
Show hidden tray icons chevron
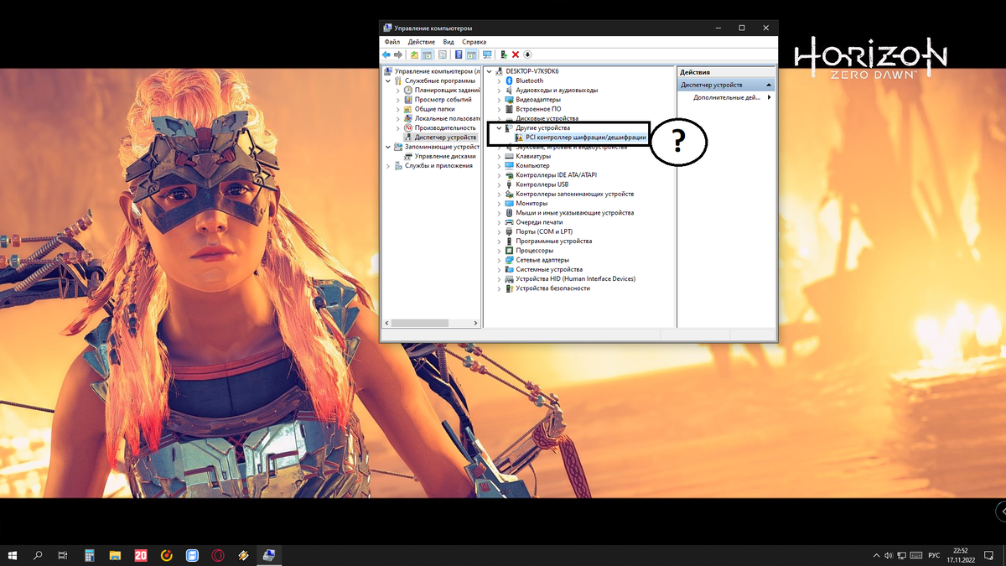pyautogui.click(x=875, y=556)
